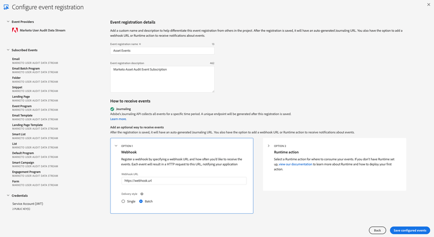Click the Journaling label text
The image size is (434, 237).
pyautogui.click(x=123, y=109)
